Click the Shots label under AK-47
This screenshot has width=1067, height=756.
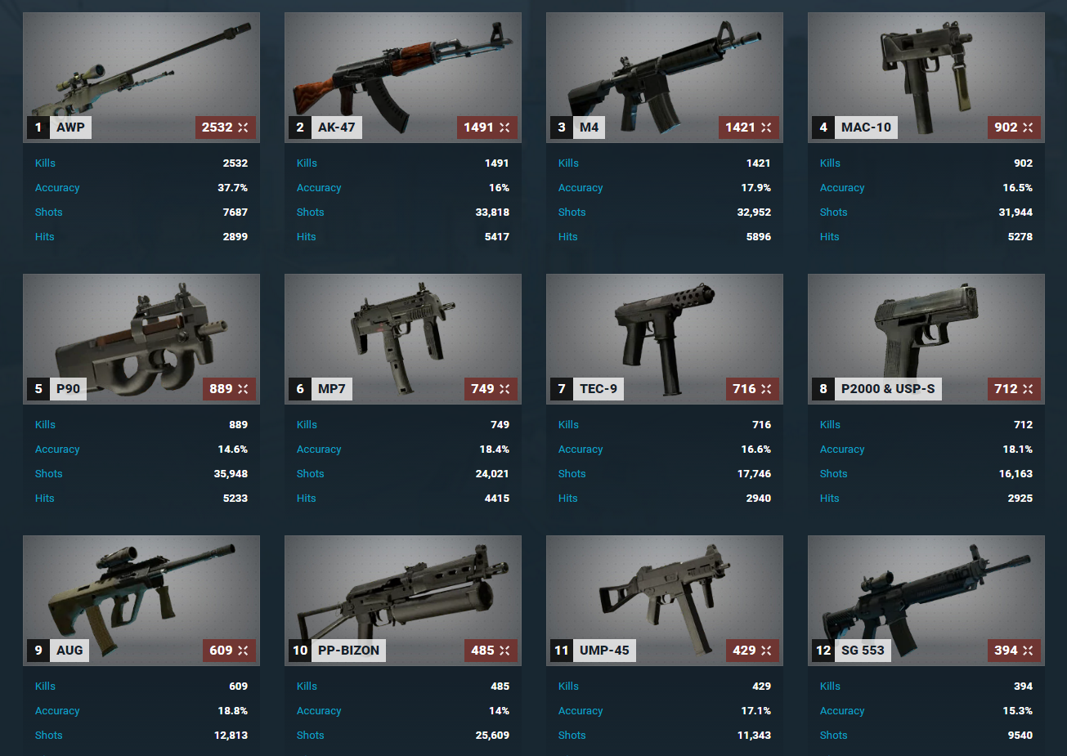311,212
